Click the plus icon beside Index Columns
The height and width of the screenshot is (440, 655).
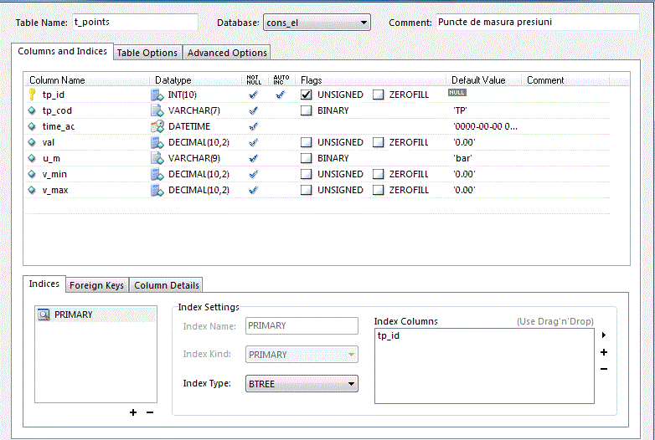tap(604, 352)
